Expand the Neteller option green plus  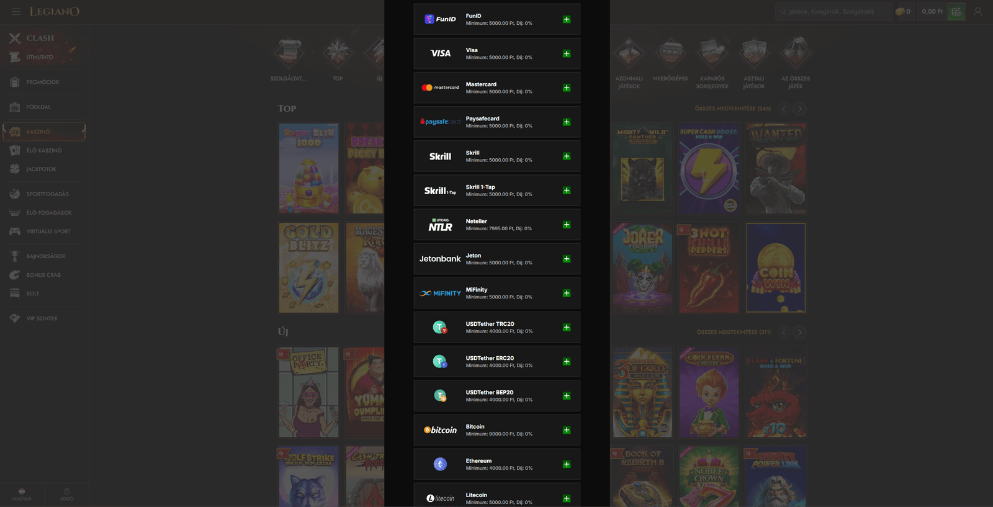click(x=567, y=225)
